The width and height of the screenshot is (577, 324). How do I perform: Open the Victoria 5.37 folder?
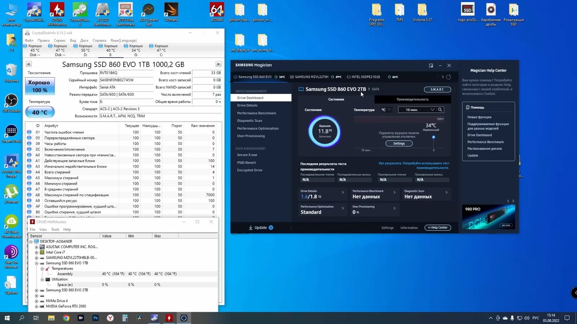pos(422,12)
